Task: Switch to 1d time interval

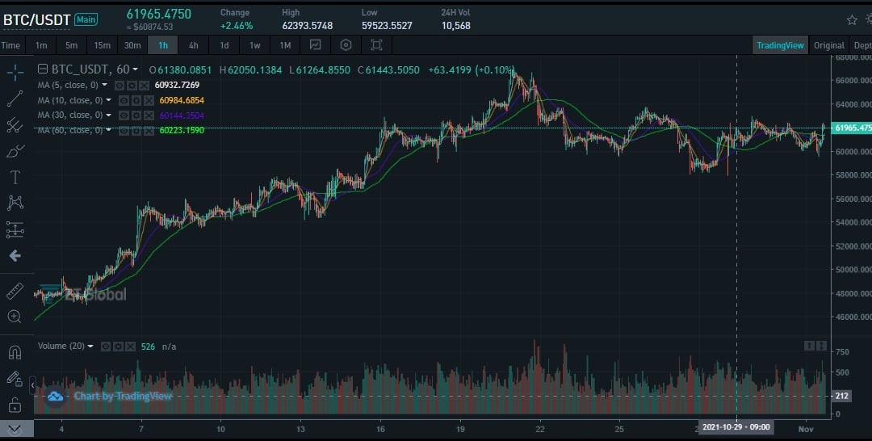Action: pyautogui.click(x=224, y=45)
